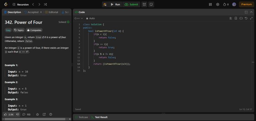Click line number 10 in gutter
Screen dimensions: 256x121
click(79, 54)
